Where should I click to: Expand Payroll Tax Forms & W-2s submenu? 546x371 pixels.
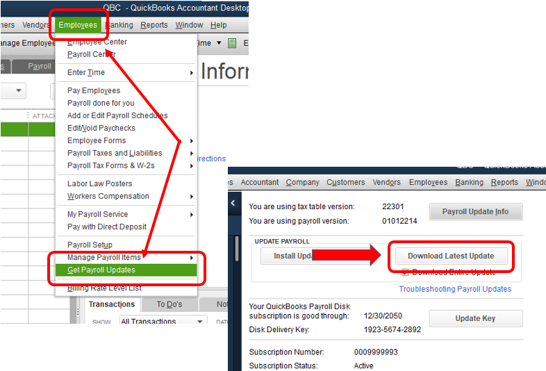126,166
